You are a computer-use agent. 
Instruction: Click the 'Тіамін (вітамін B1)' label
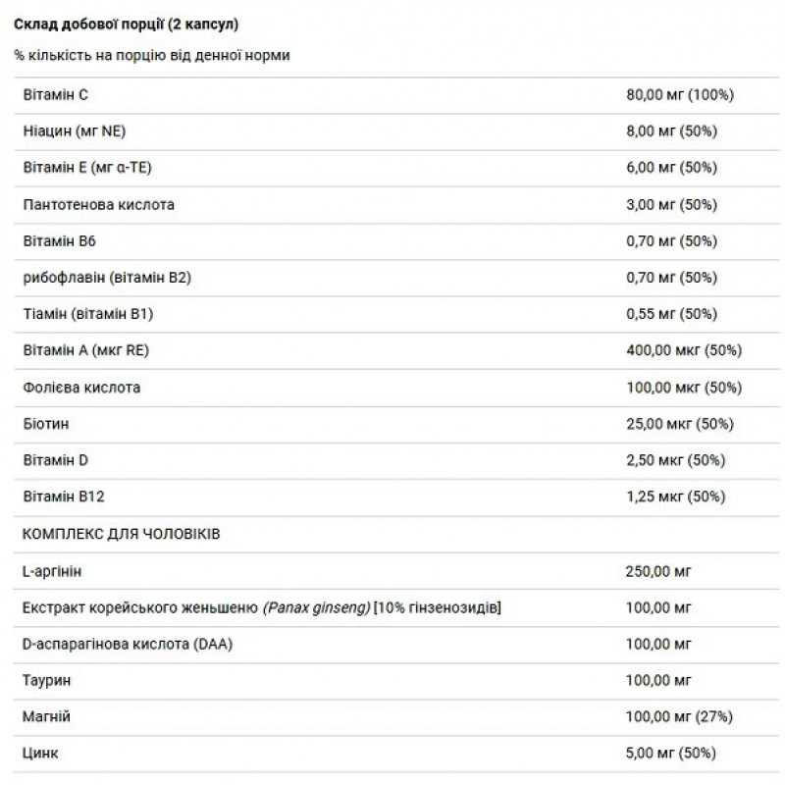click(88, 314)
